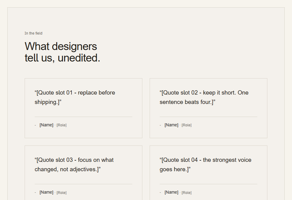Click [Name] under Quote slot 01
The height and width of the screenshot is (200, 292).
[46, 125]
